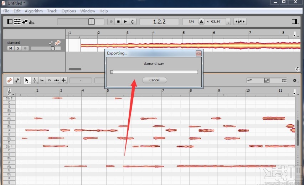Image resolution: width=304 pixels, height=185 pixels.
Task: Cancel the export
Action: pyautogui.click(x=154, y=80)
